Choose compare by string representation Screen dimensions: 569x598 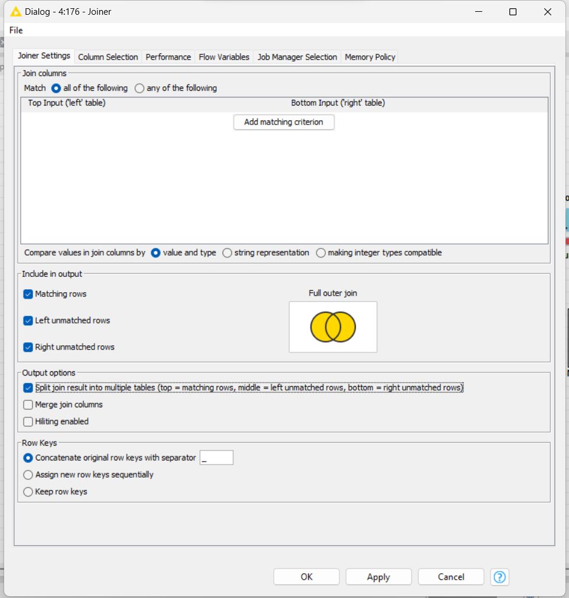click(227, 253)
